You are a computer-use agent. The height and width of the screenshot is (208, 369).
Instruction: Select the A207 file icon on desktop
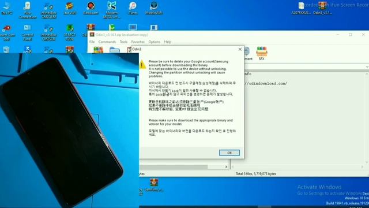[x=301, y=8]
